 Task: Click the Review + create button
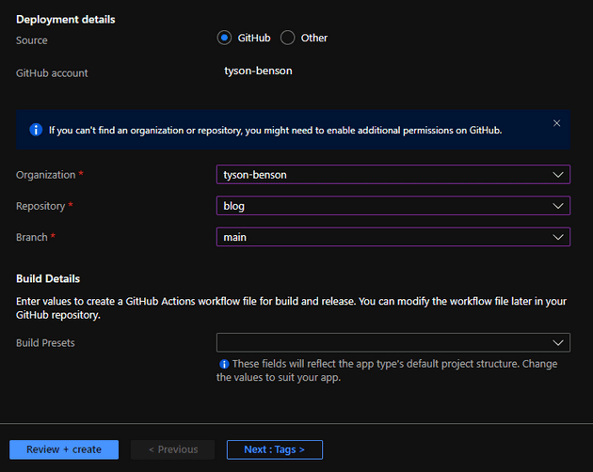(x=64, y=449)
